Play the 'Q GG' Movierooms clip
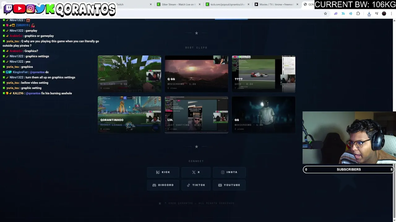 pyautogui.click(x=196, y=74)
